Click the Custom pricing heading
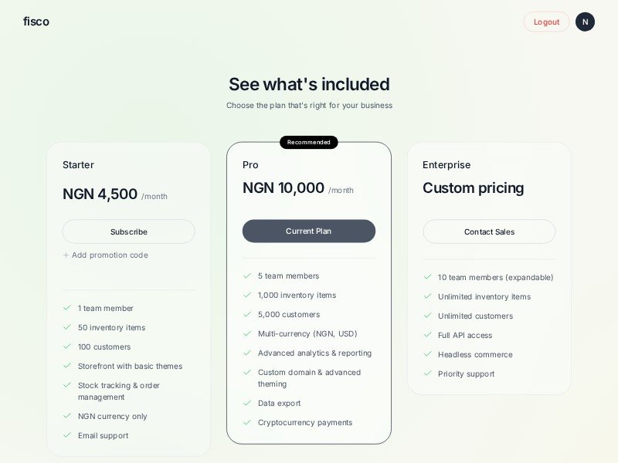 tap(473, 188)
